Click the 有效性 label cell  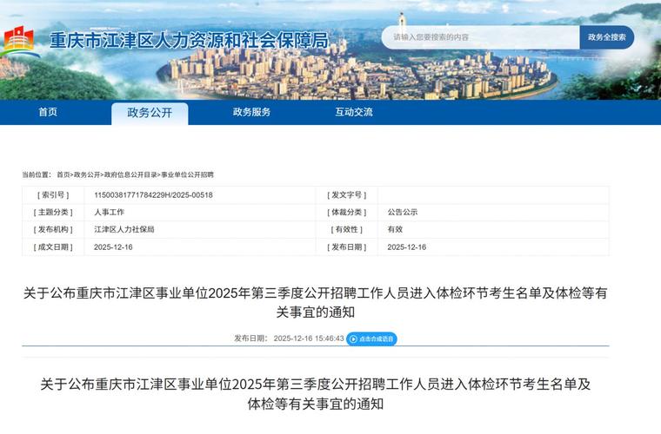point(346,230)
